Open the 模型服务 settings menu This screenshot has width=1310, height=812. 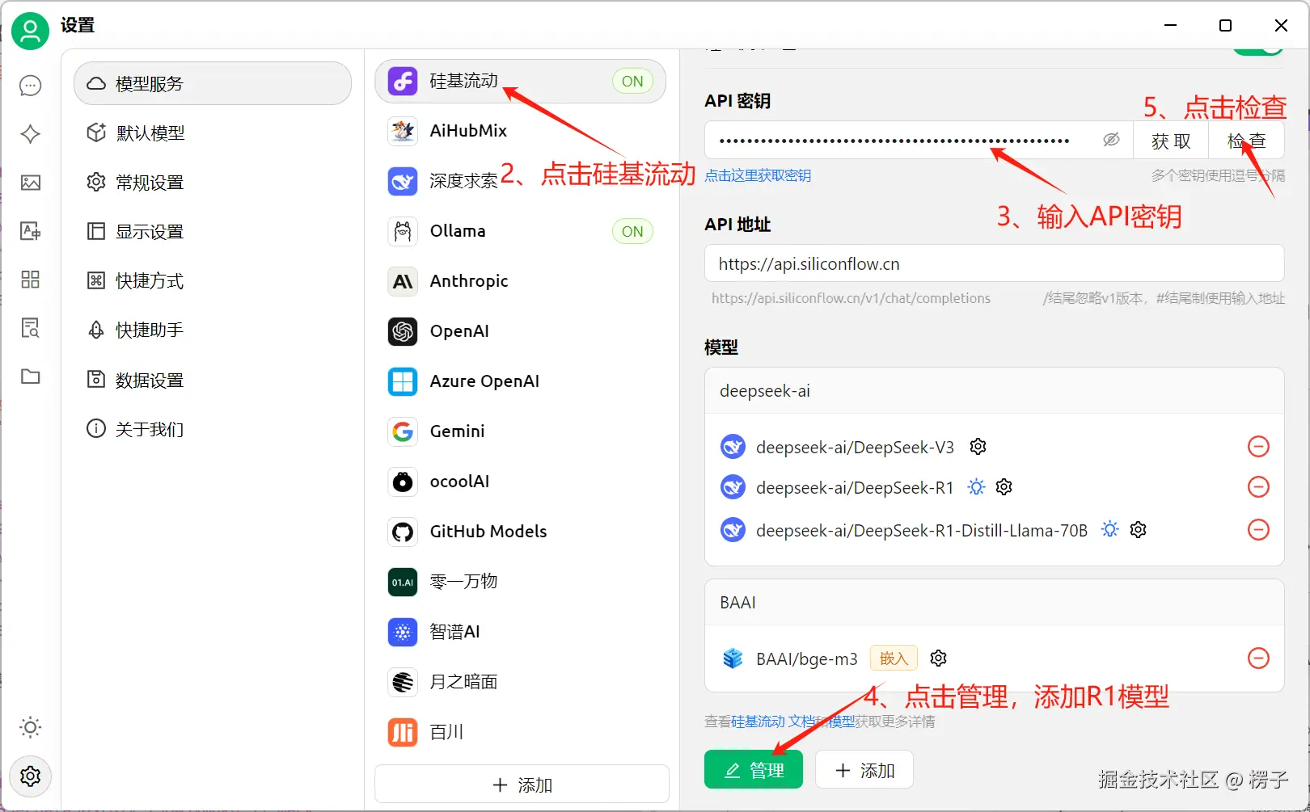click(213, 83)
